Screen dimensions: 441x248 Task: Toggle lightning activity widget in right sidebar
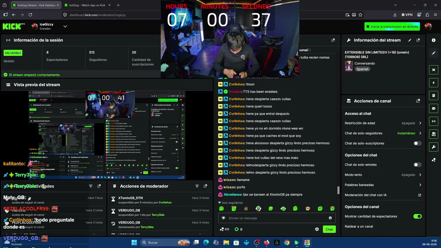point(433,83)
